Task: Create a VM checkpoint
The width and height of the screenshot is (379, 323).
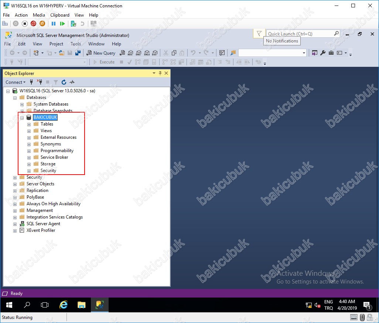Action: (74, 24)
